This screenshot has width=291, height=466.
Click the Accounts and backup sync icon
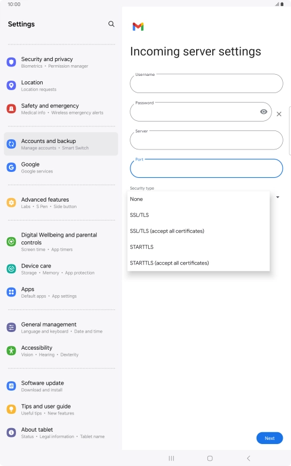pos(11,144)
